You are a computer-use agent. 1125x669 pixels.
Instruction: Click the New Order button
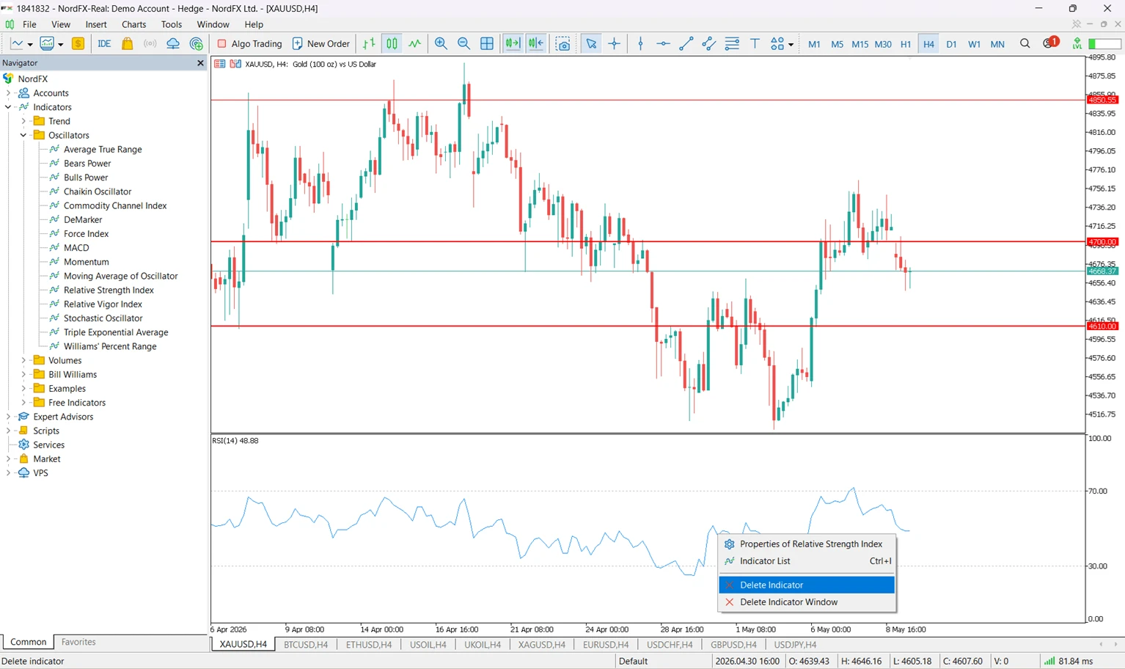pos(321,44)
